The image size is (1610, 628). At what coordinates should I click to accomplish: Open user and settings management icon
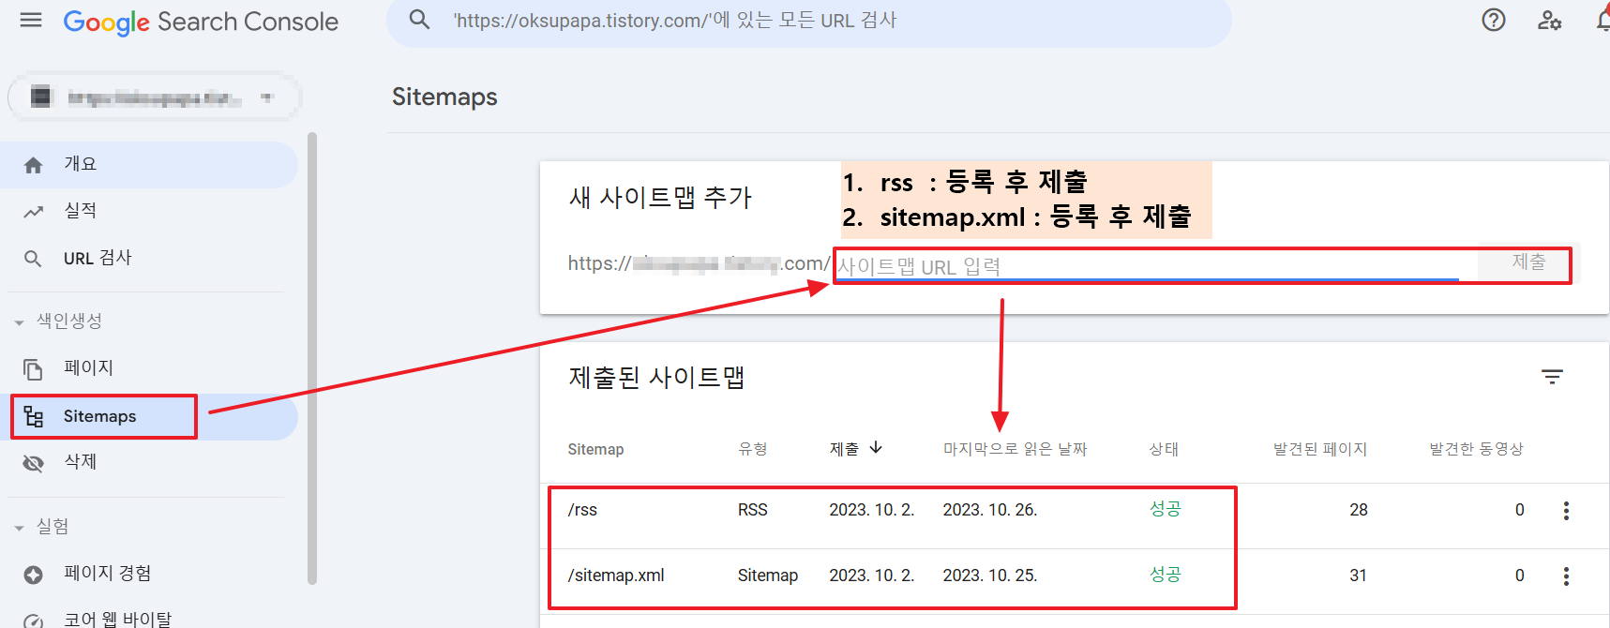(x=1549, y=20)
